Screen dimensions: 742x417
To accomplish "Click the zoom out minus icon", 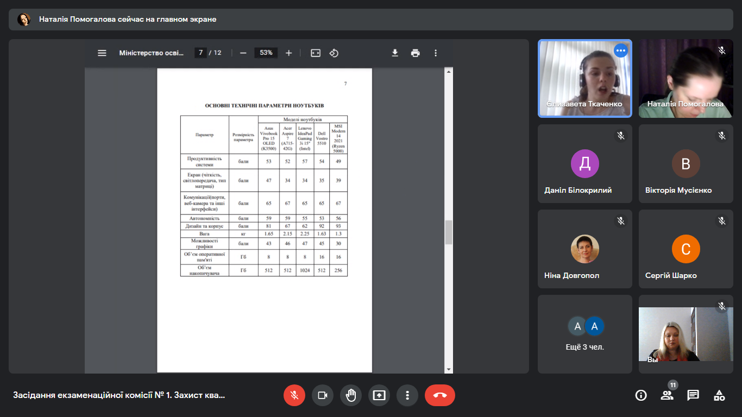I will point(243,53).
